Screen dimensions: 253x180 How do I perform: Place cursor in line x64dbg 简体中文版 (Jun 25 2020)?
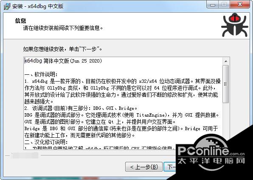click(x=63, y=61)
